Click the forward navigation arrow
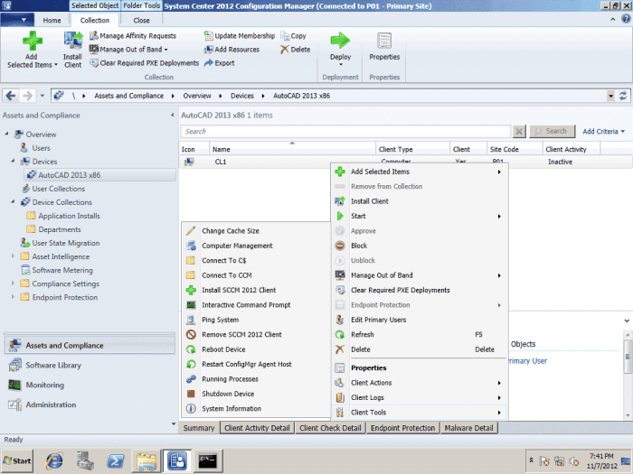This screenshot has height=474, width=633. [27, 96]
